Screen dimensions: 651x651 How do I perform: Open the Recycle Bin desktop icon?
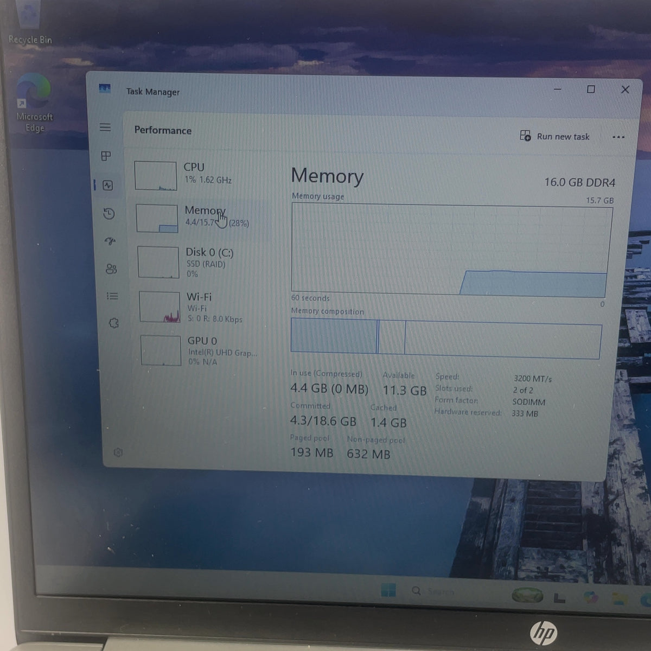30,23
